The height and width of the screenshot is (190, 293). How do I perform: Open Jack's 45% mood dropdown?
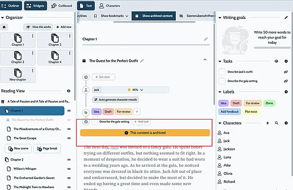coord(136,90)
